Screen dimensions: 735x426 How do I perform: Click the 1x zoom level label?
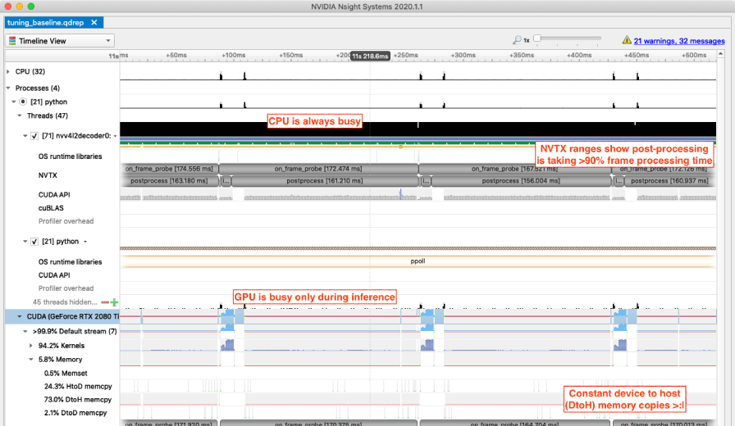(527, 40)
